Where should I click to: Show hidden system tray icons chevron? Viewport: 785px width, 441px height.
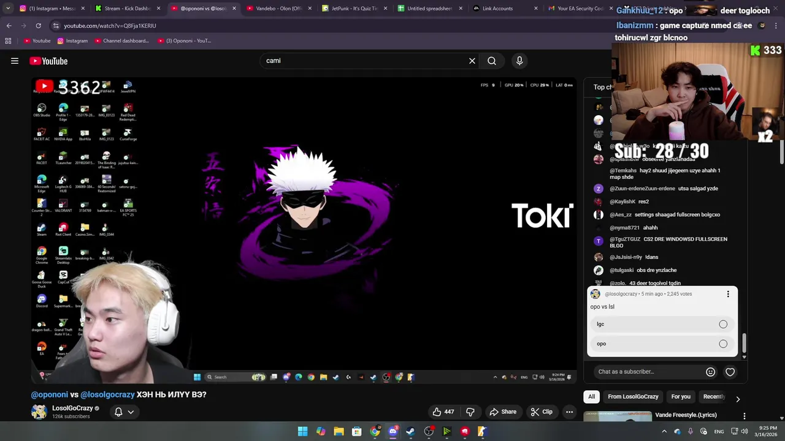click(664, 431)
